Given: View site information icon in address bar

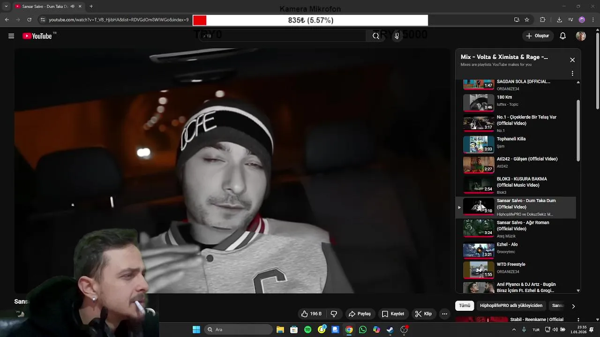Looking at the screenshot, I should tap(43, 20).
